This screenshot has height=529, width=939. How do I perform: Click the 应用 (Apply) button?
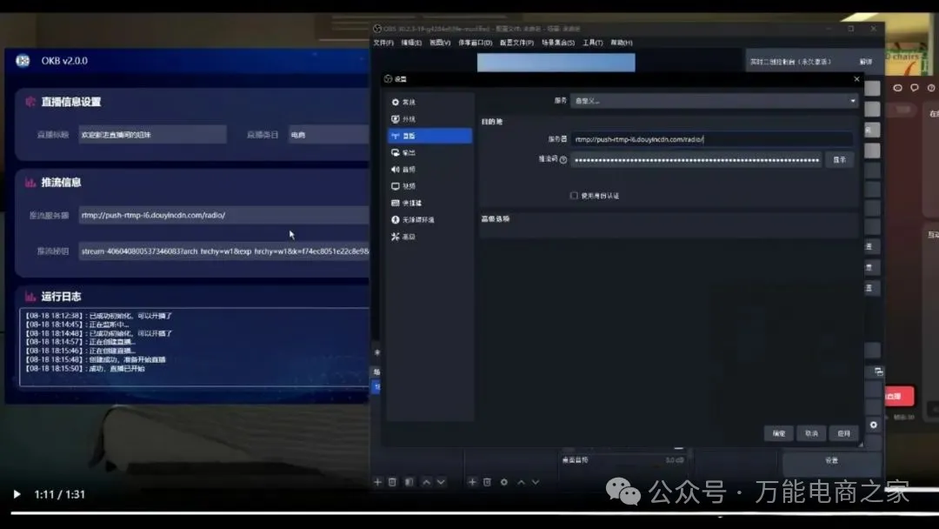point(843,433)
